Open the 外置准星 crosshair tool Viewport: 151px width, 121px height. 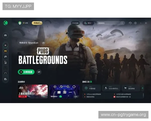[x=92, y=88]
